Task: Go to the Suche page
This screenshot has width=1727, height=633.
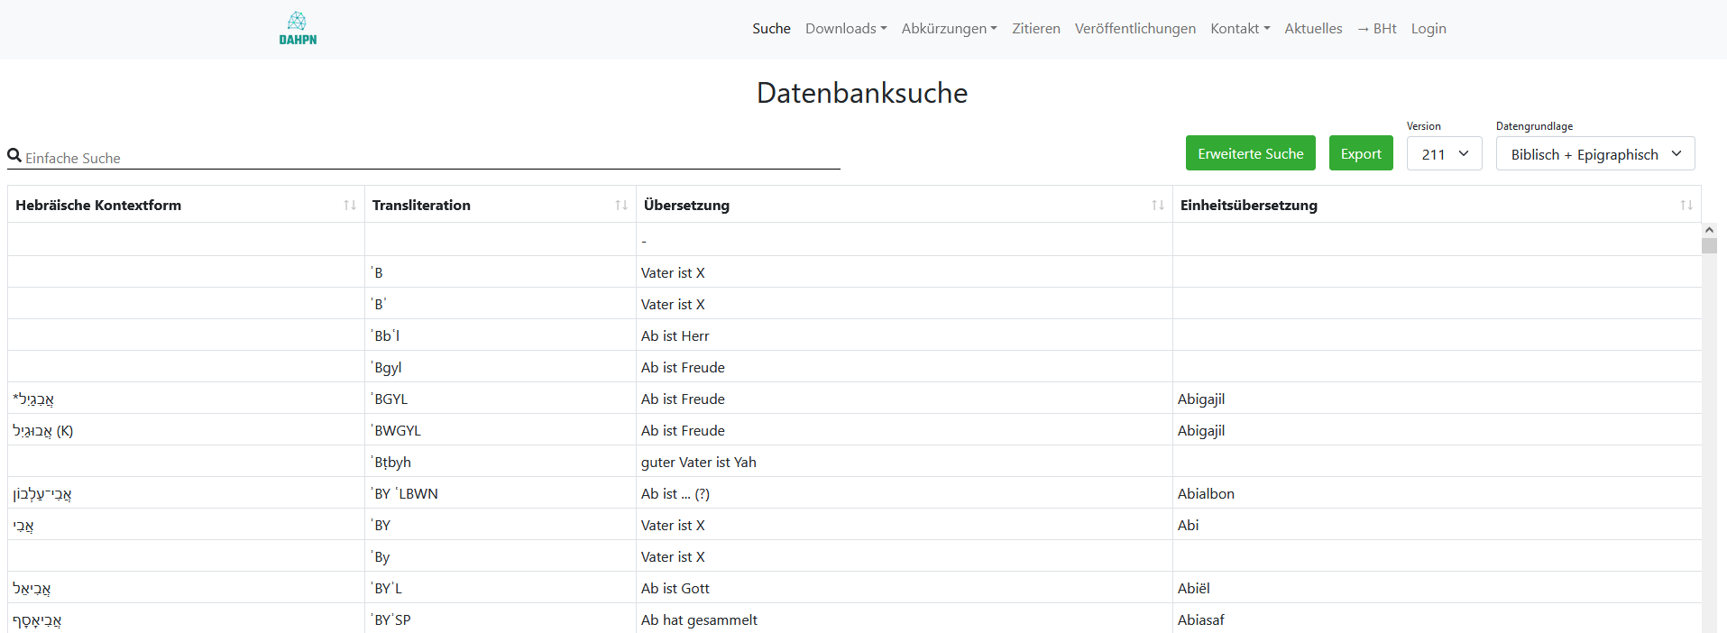Action: click(x=771, y=29)
